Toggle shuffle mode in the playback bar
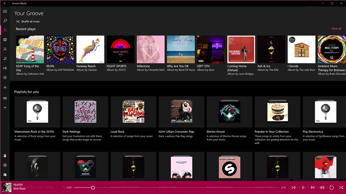The height and width of the screenshot is (194, 346). click(x=341, y=188)
